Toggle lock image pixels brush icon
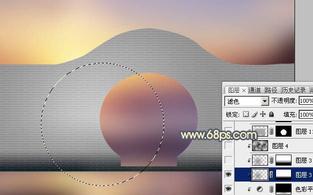Viewport: 313px width, 195px height. tap(255, 114)
